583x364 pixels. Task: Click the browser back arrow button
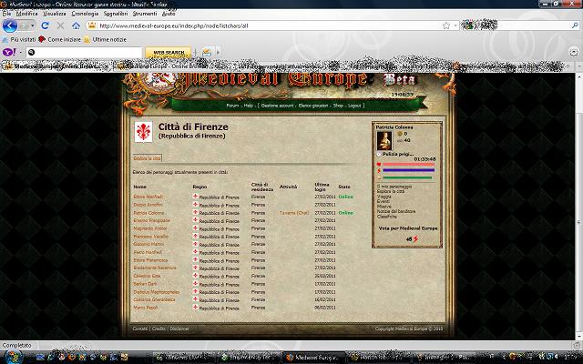[x=11, y=25]
